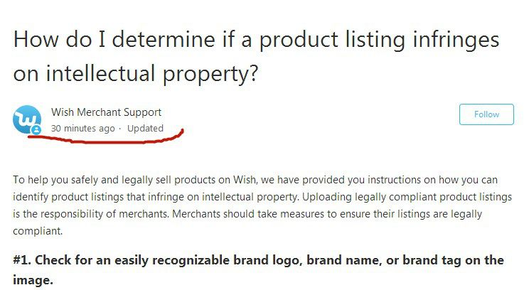Click the '30 minutes ago' timestamp

click(82, 128)
